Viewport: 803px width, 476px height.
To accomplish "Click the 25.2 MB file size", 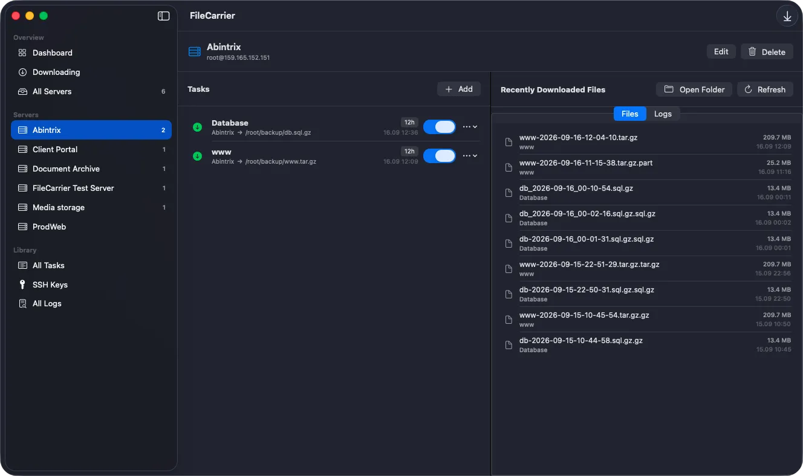I will (779, 163).
